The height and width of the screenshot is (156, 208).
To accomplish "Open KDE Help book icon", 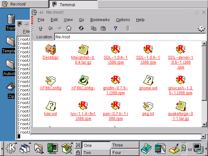I will point(146,149).
